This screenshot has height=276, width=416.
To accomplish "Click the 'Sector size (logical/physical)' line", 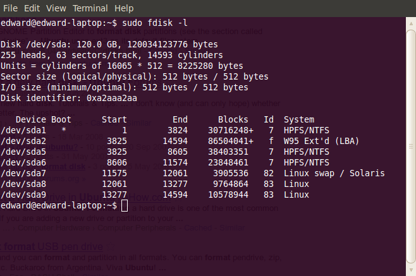I will [x=135, y=76].
